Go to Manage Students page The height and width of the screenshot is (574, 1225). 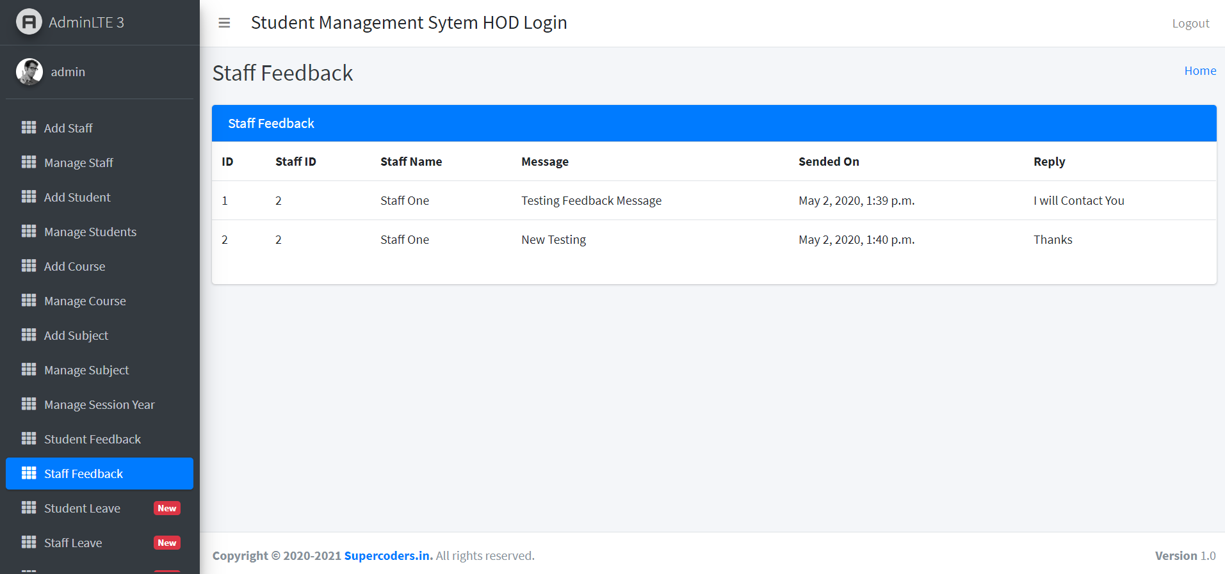click(x=99, y=232)
